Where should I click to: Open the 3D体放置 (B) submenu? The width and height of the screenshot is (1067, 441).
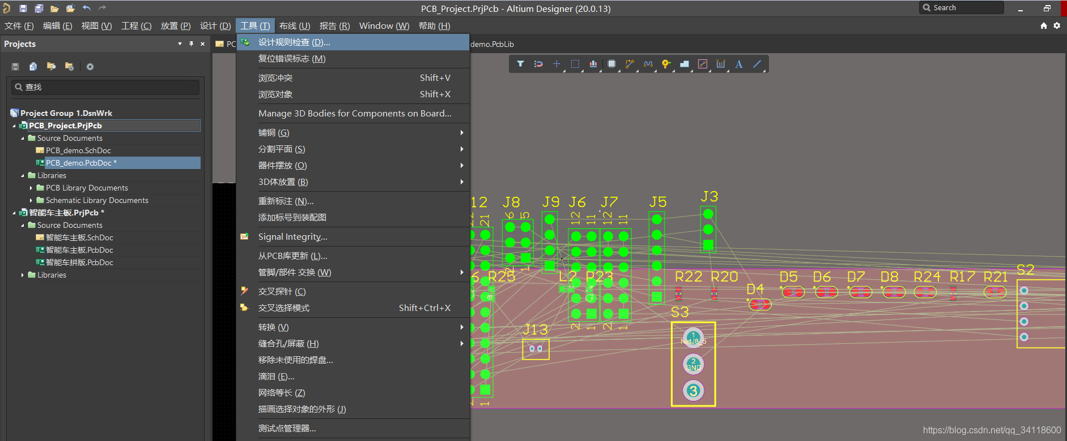pyautogui.click(x=352, y=181)
